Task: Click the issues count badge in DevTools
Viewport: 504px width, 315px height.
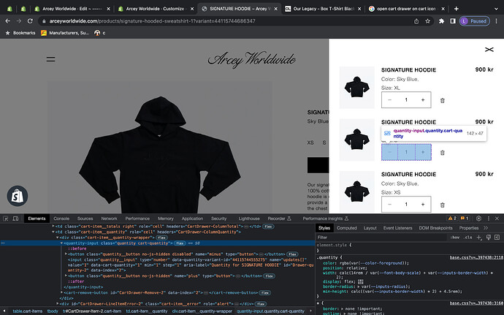Action: 464,219
